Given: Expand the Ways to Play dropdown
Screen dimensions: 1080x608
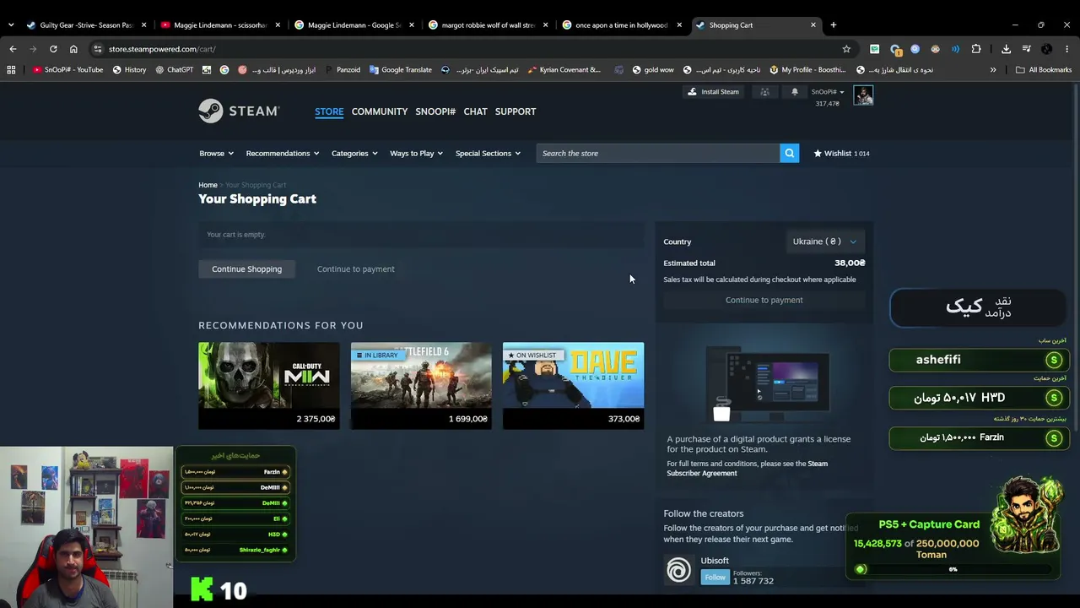Looking at the screenshot, I should pyautogui.click(x=416, y=153).
